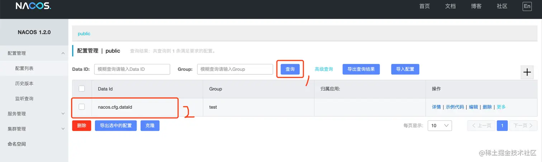Open 命名空间 in the sidebar
This screenshot has width=542, height=162.
34,144
